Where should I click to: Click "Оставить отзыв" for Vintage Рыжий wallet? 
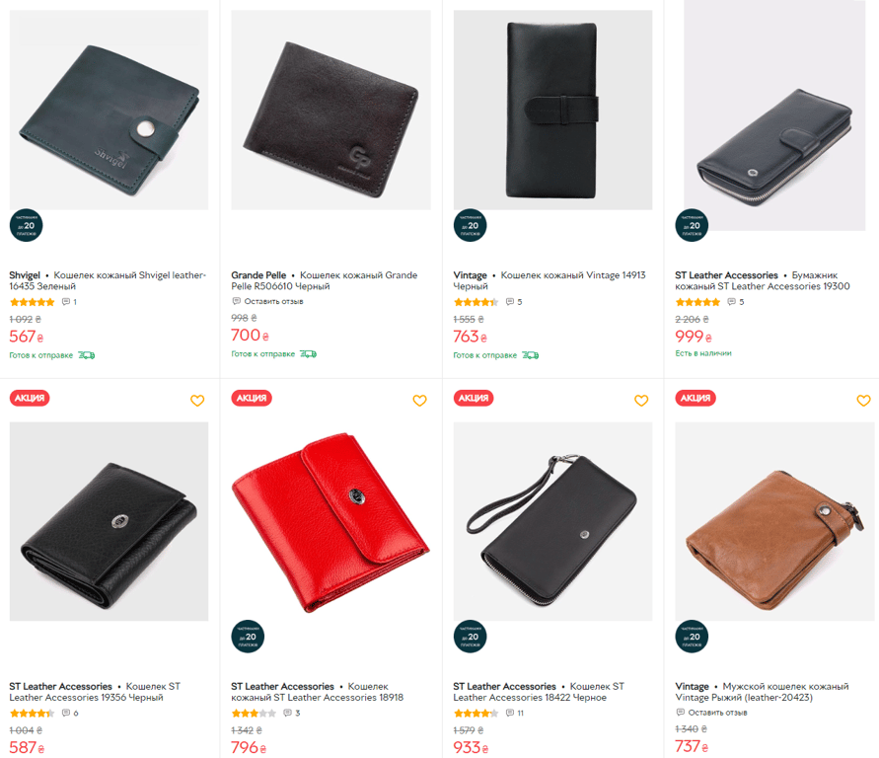tap(717, 712)
